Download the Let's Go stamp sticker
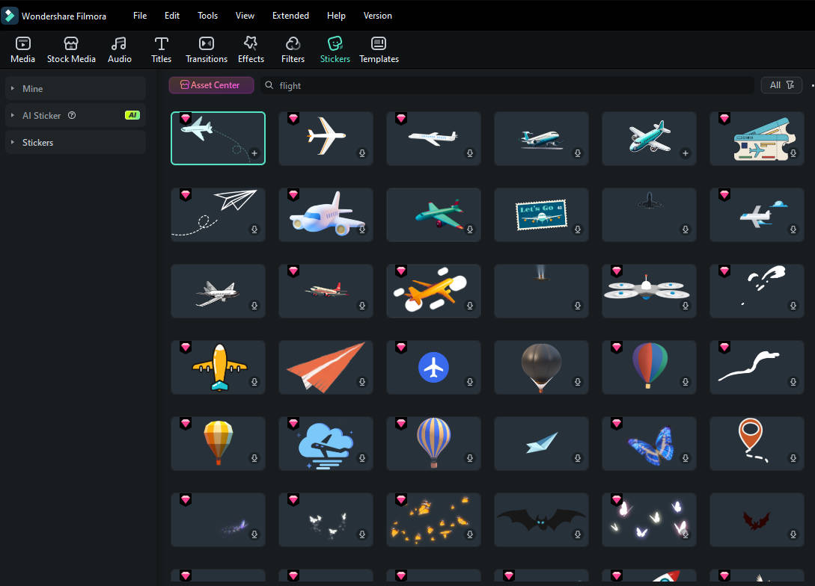This screenshot has height=586, width=815. coord(578,229)
